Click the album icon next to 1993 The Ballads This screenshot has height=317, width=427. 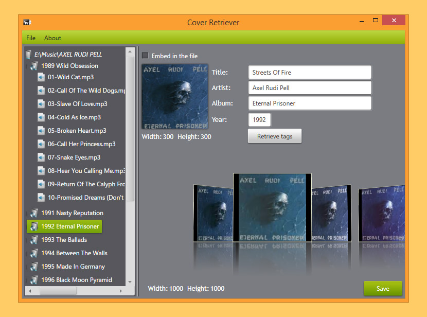(34, 240)
